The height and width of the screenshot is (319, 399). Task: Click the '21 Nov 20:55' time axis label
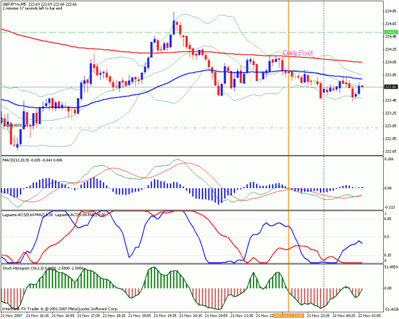click(216, 315)
